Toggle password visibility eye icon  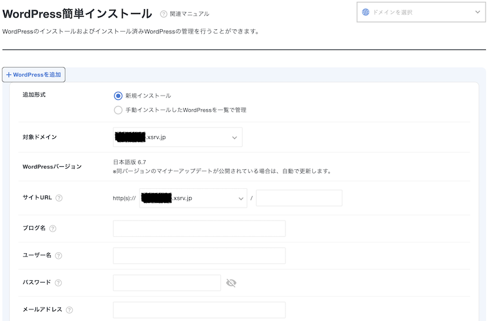[231, 283]
